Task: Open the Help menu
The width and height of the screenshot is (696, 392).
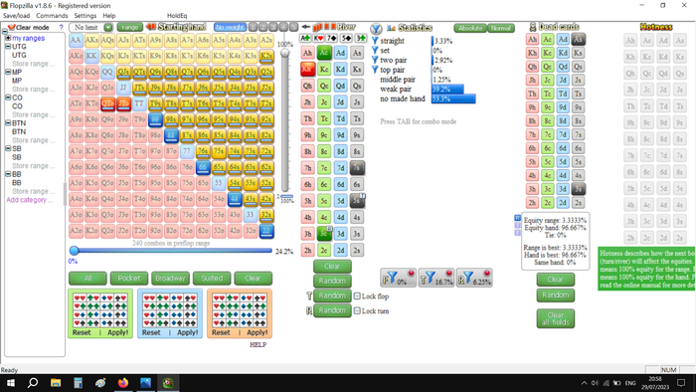Action: (109, 16)
